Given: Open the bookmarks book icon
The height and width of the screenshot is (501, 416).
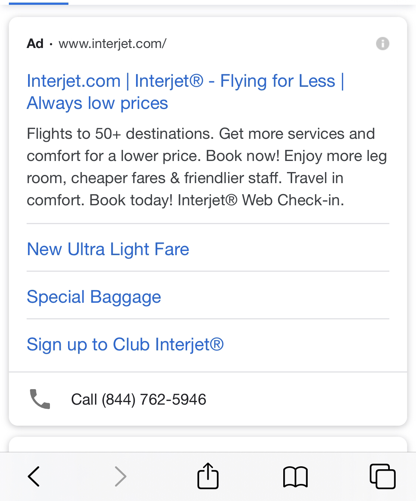Looking at the screenshot, I should (x=295, y=476).
